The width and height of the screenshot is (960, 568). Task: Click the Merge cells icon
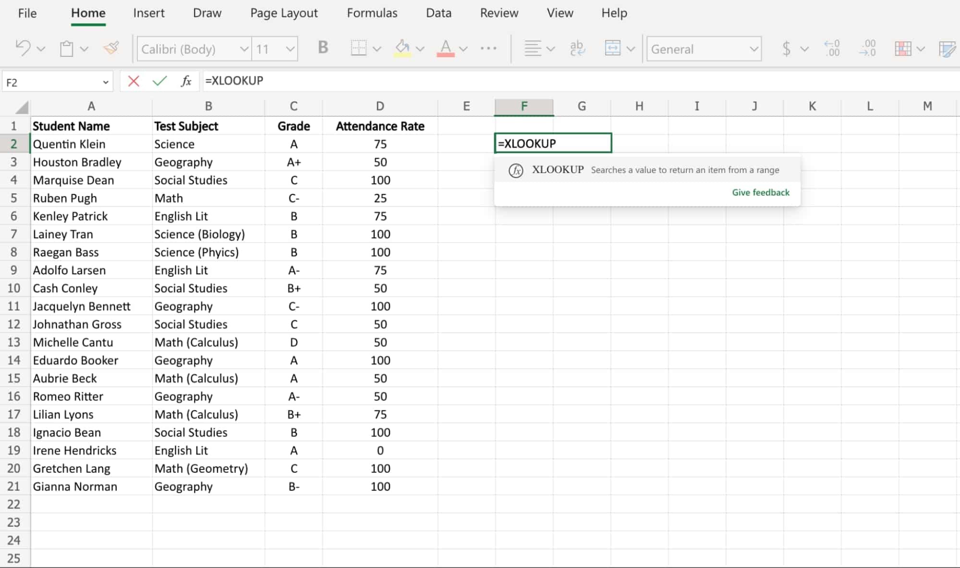[x=613, y=49]
